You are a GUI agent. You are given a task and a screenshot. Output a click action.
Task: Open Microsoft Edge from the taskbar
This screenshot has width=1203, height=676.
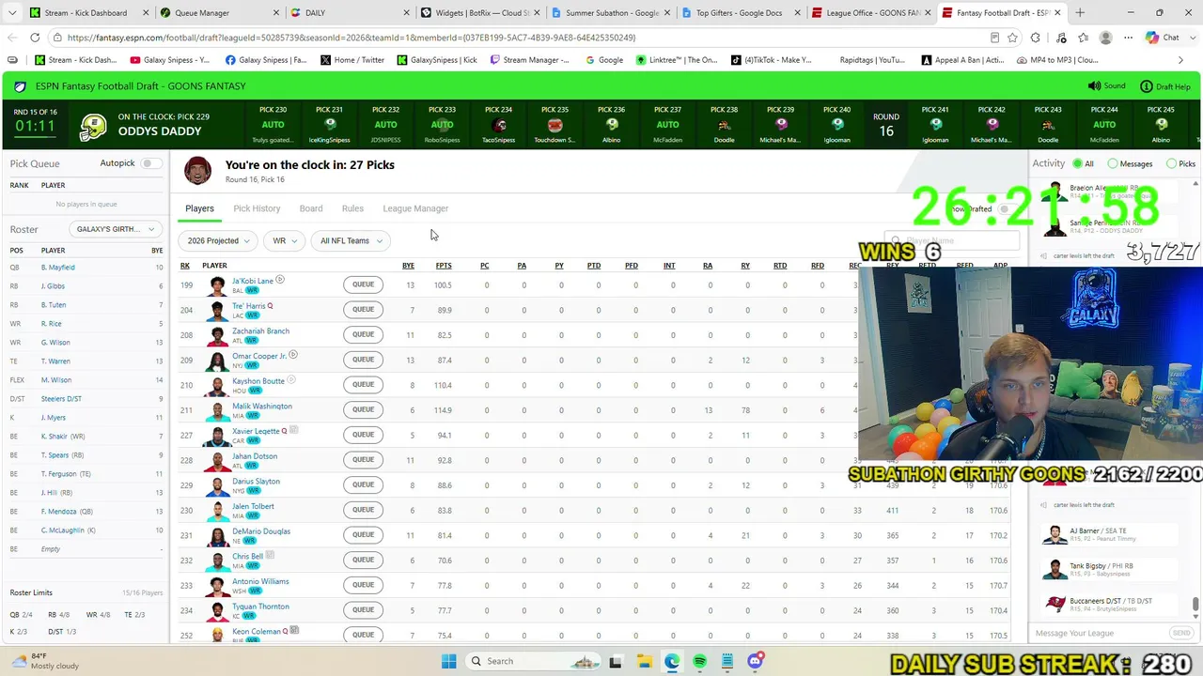(x=672, y=661)
